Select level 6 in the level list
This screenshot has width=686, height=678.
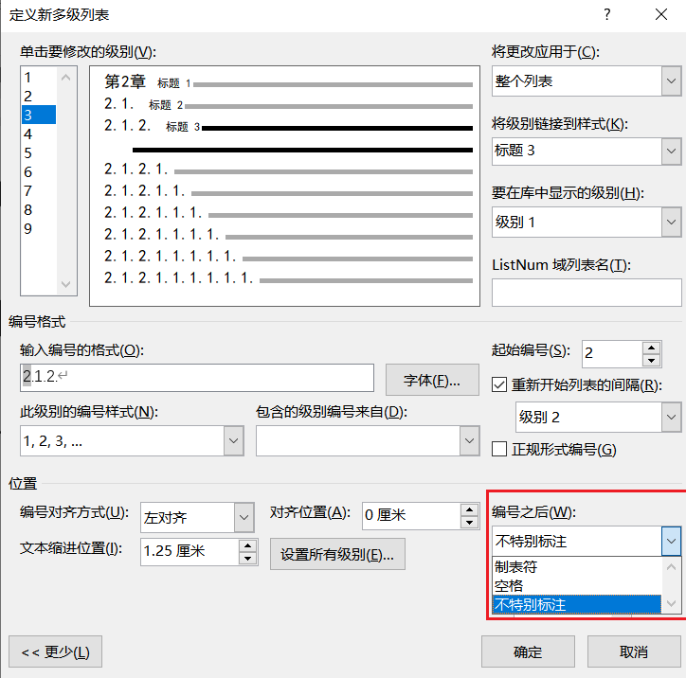point(39,171)
